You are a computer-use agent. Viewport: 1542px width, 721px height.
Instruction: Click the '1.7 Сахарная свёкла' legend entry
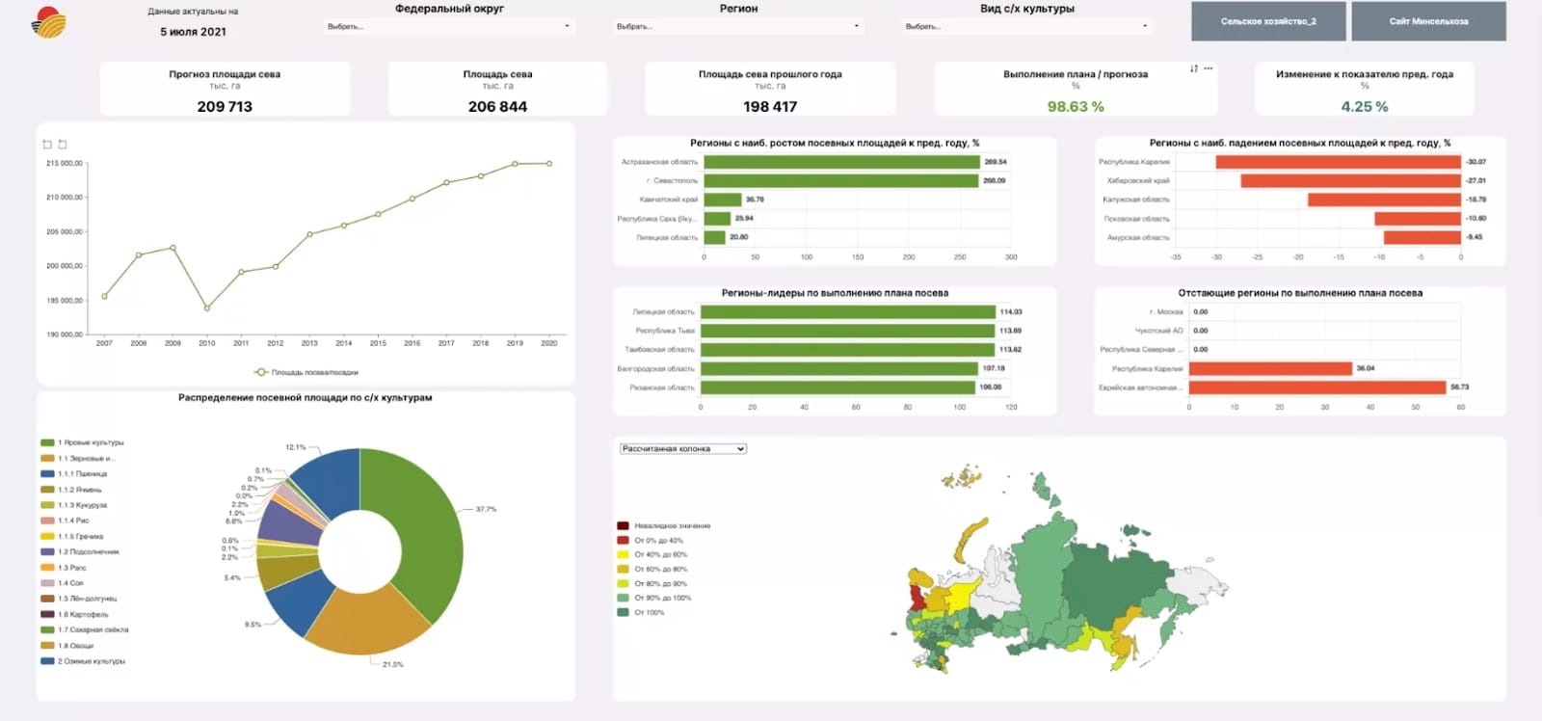pyautogui.click(x=85, y=630)
